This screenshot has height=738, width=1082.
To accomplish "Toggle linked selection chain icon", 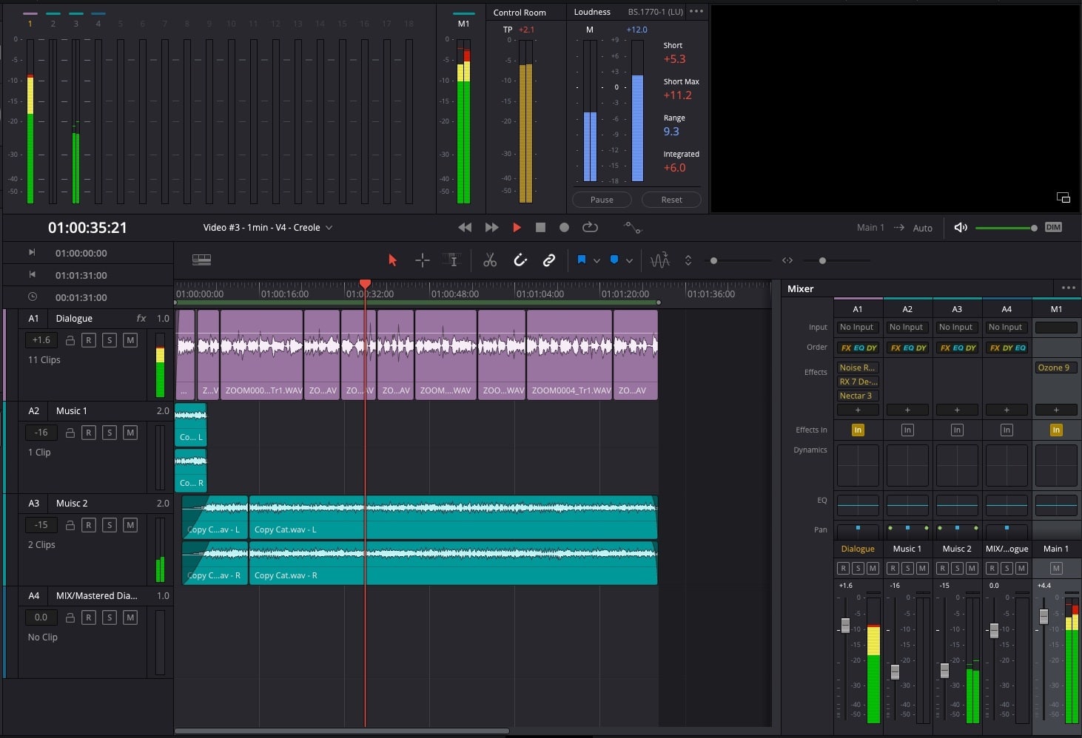I will [x=549, y=260].
